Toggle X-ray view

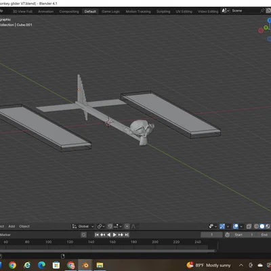tap(249, 226)
